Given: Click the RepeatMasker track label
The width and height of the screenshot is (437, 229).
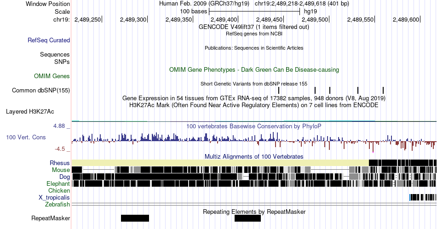Looking at the screenshot, I should tap(51, 218).
